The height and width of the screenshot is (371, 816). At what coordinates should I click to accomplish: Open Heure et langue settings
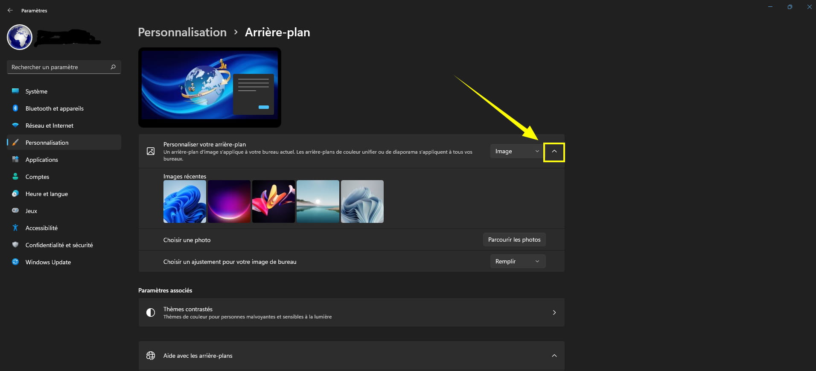click(x=47, y=194)
